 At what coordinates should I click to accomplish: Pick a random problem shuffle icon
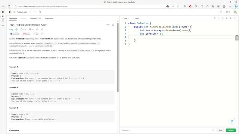40,12
